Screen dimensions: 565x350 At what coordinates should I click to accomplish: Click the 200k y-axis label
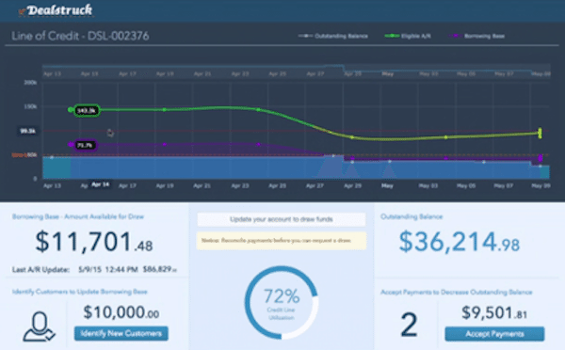coord(30,83)
